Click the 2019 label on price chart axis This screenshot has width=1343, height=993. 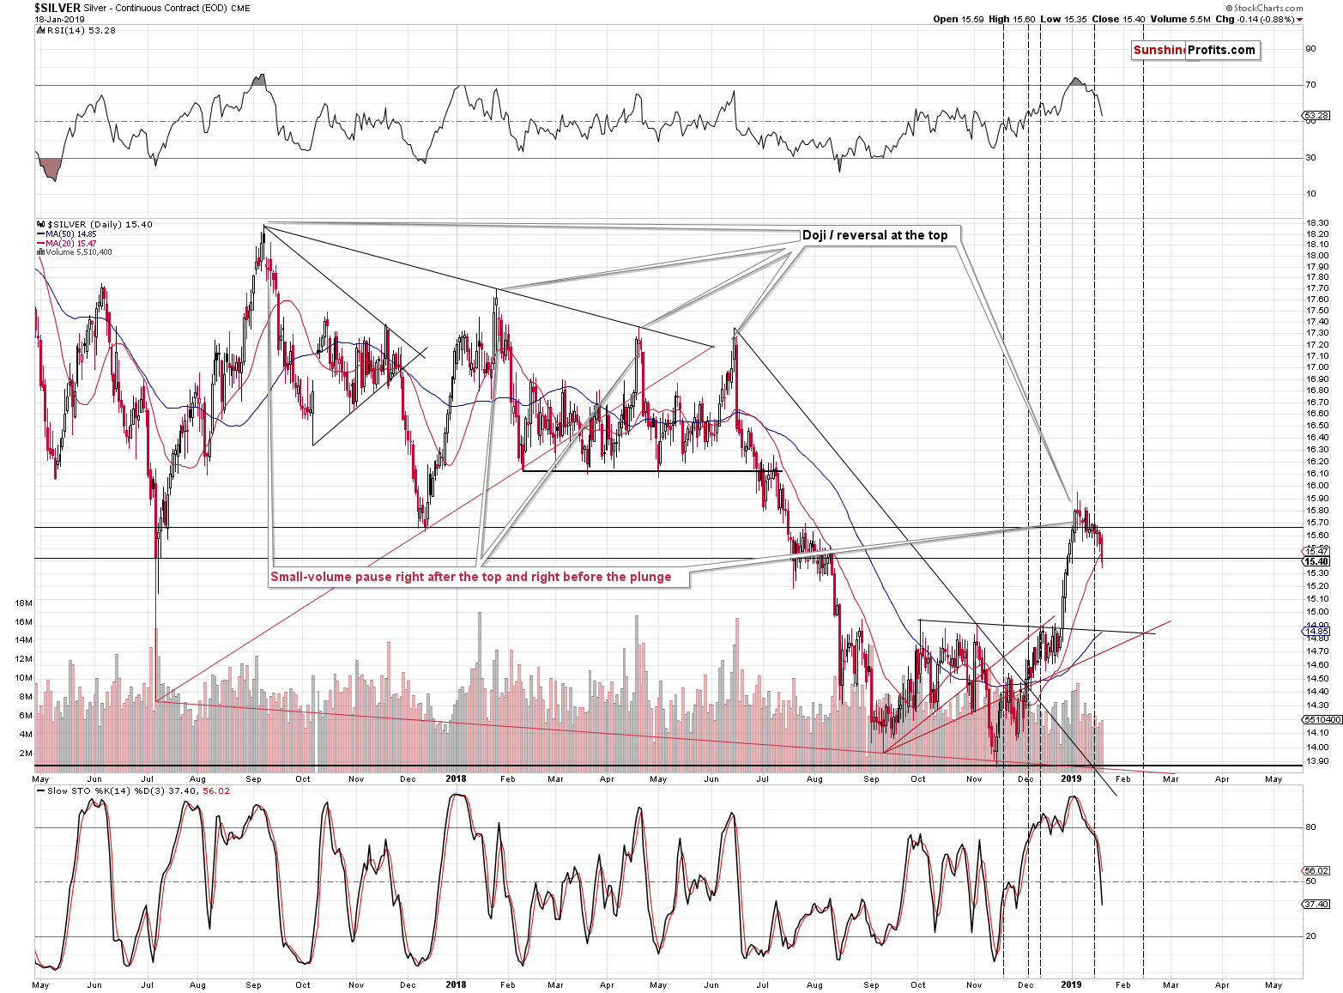click(x=1071, y=778)
